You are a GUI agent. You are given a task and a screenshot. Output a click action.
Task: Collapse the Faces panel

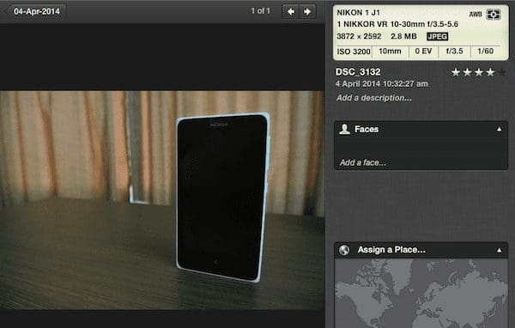pyautogui.click(x=500, y=129)
